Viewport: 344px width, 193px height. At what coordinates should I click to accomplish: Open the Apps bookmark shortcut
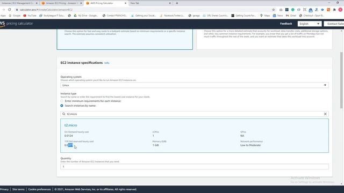(3, 16)
